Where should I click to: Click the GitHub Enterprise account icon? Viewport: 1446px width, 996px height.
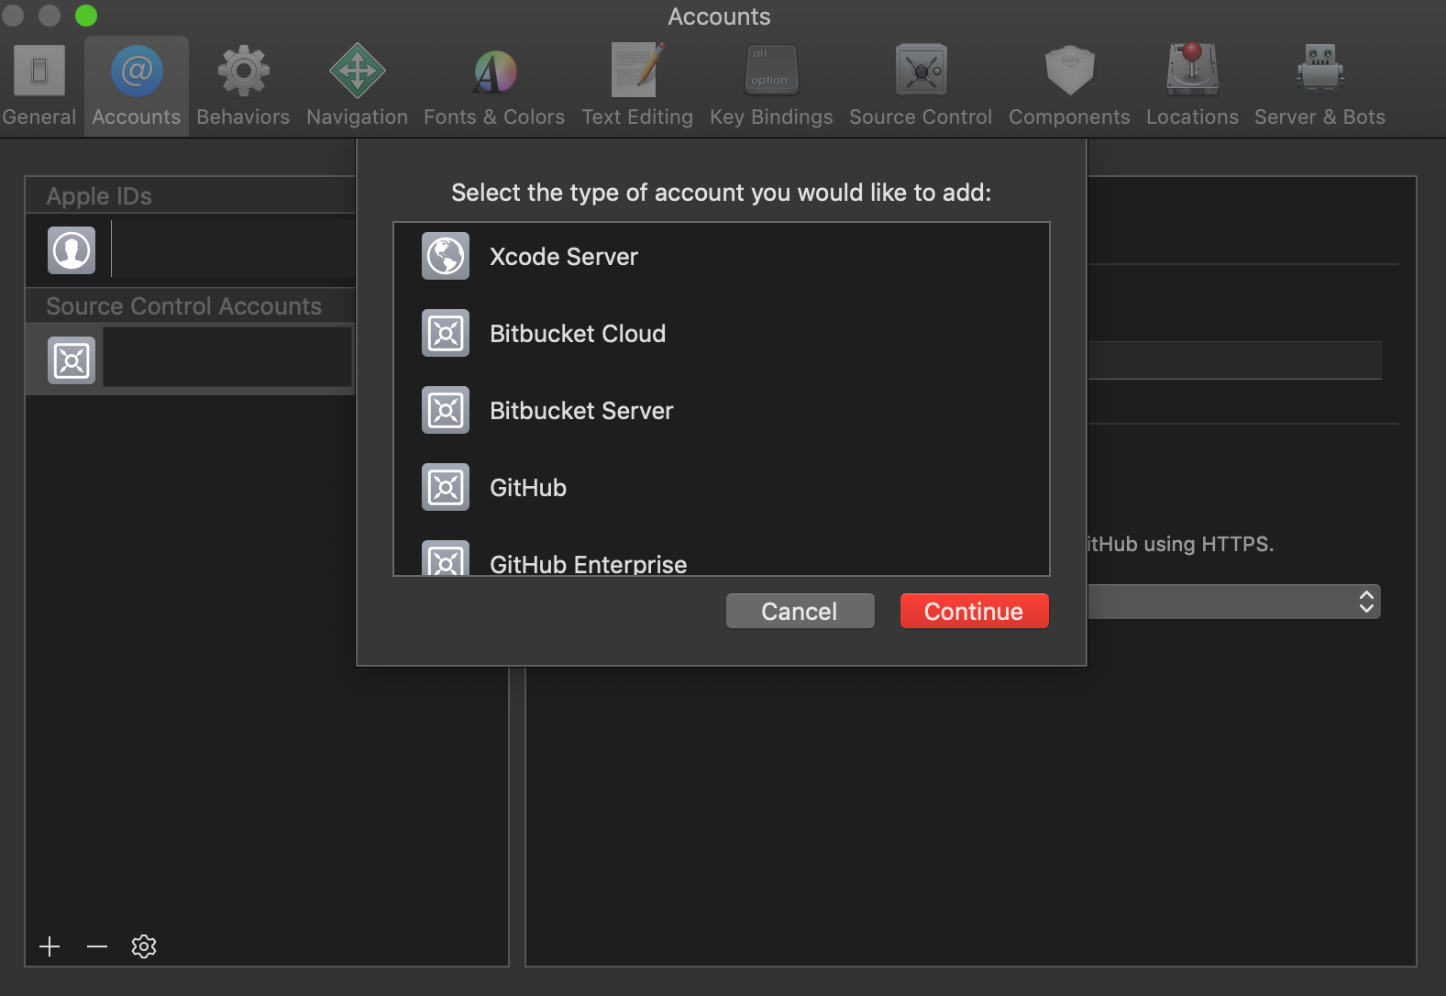pyautogui.click(x=446, y=558)
